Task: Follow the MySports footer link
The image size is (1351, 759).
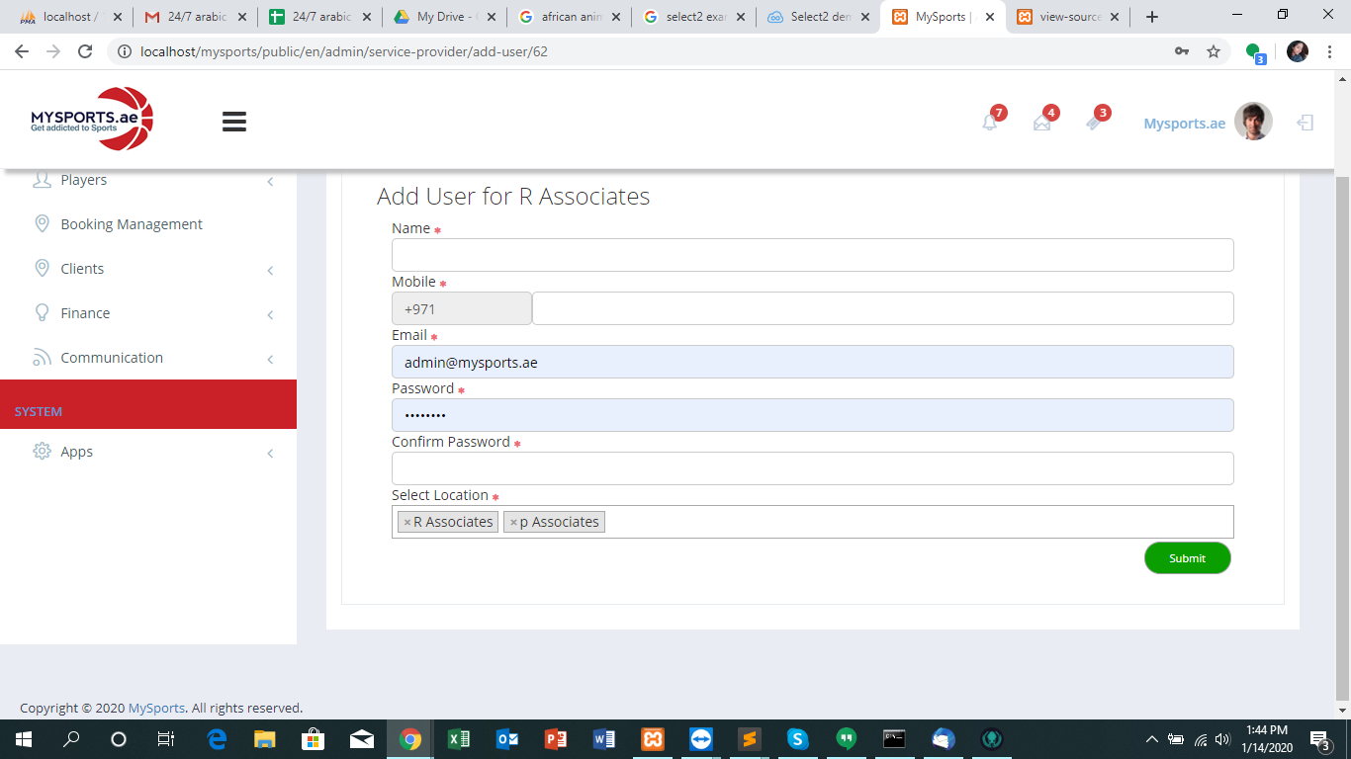Action: [x=156, y=708]
